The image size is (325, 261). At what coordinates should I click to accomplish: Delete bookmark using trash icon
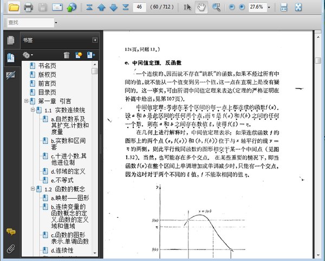(x=67, y=55)
